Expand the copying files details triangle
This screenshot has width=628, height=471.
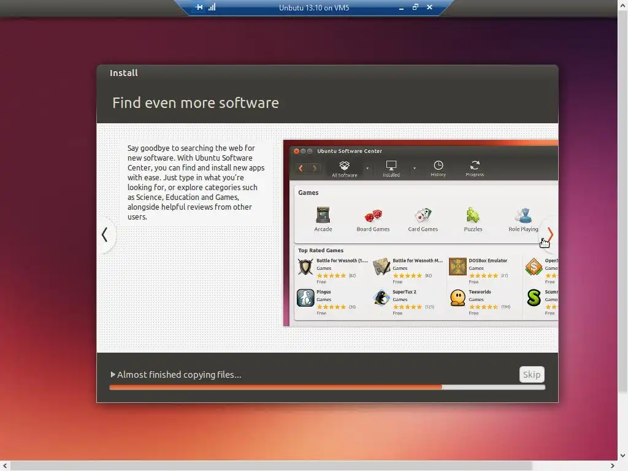coord(113,375)
